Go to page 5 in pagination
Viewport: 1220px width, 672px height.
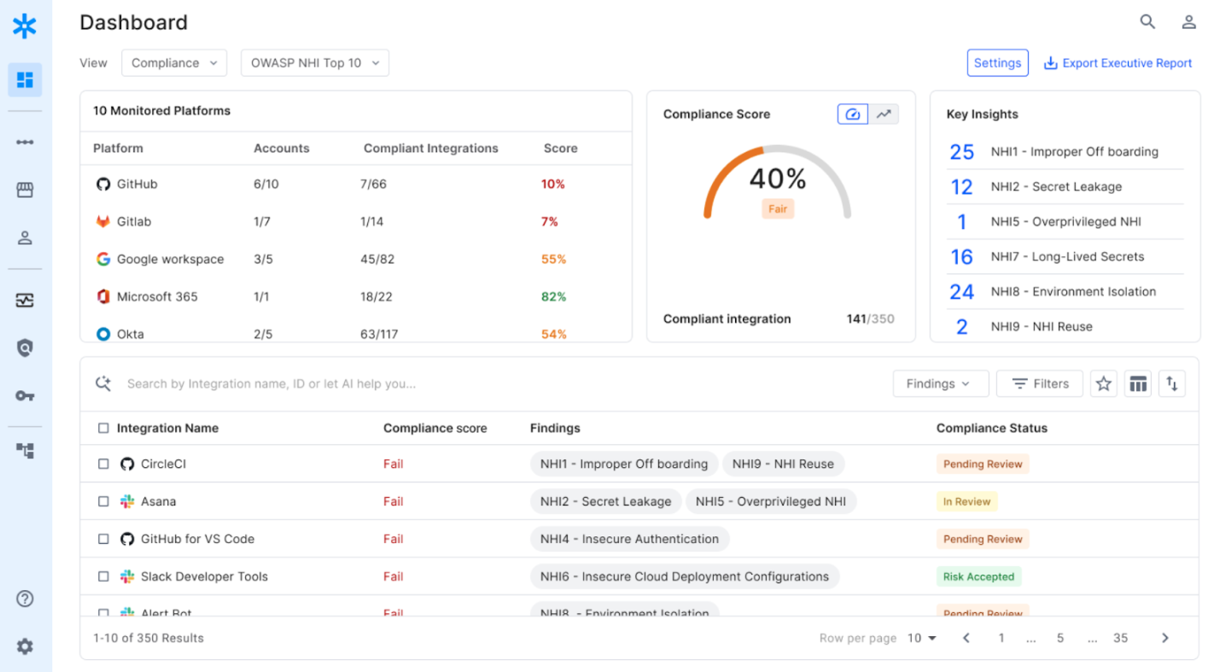click(x=1059, y=638)
